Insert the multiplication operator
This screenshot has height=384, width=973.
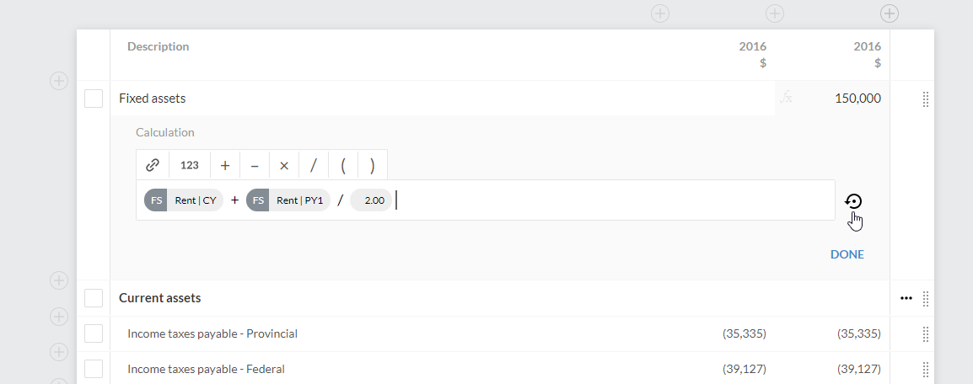tap(284, 165)
